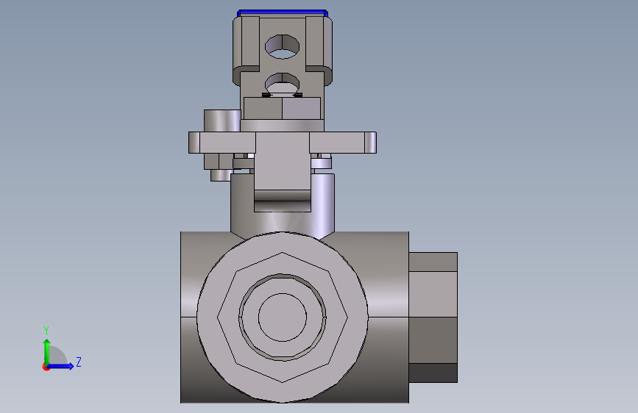Screen dimensions: 638x413
Task: Select the hex end port on the valve's right
Action: tap(433, 317)
